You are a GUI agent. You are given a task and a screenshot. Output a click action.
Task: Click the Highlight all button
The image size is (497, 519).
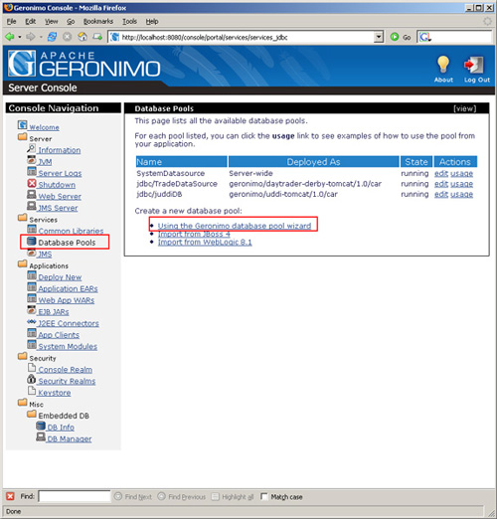[233, 496]
